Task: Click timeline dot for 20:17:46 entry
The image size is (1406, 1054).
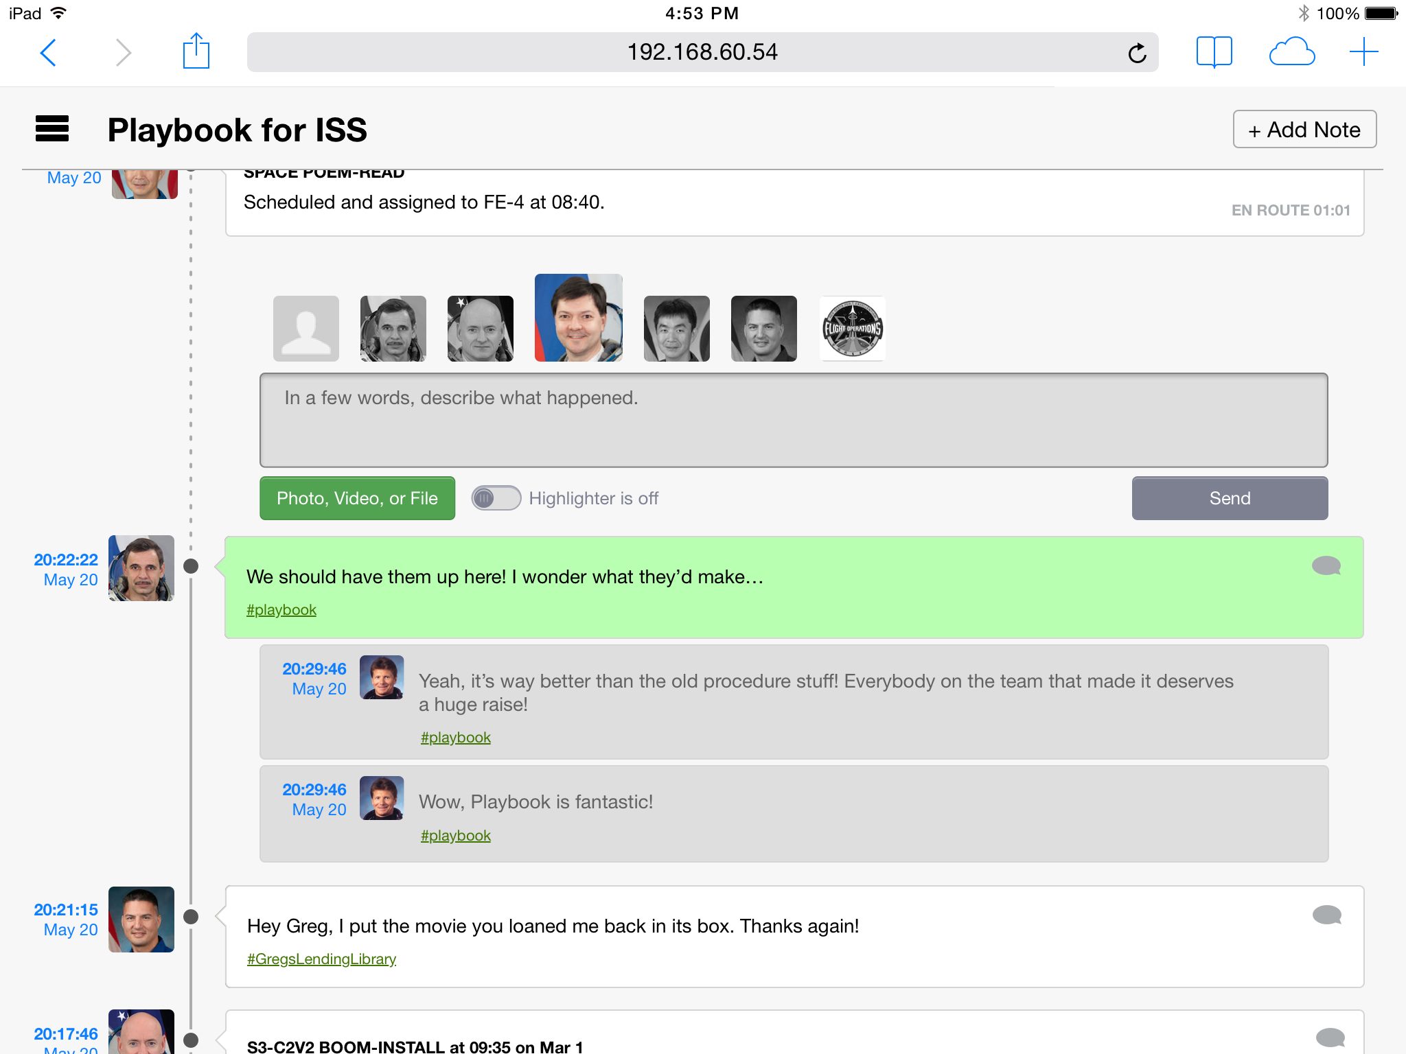Action: (x=191, y=1040)
